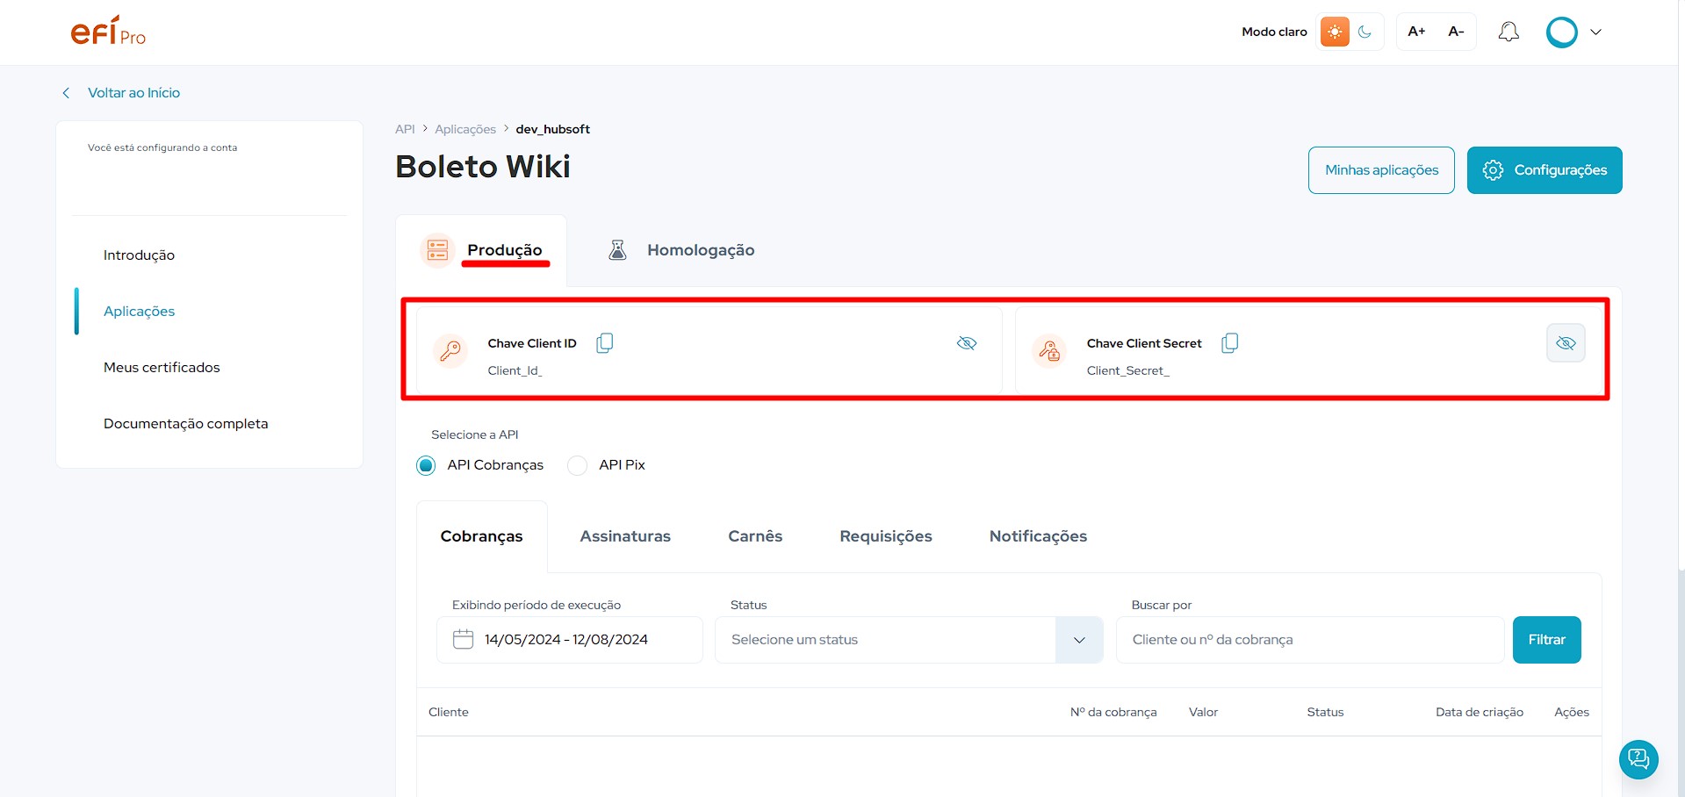Screen dimensions: 1685x797
Task: Open Aplicações in the sidebar
Action: click(x=139, y=312)
